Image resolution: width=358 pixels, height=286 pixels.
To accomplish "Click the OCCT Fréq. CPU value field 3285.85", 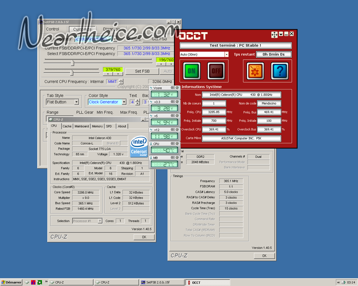I will click(214, 112).
